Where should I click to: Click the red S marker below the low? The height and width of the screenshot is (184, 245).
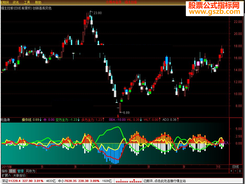[x=118, y=116]
